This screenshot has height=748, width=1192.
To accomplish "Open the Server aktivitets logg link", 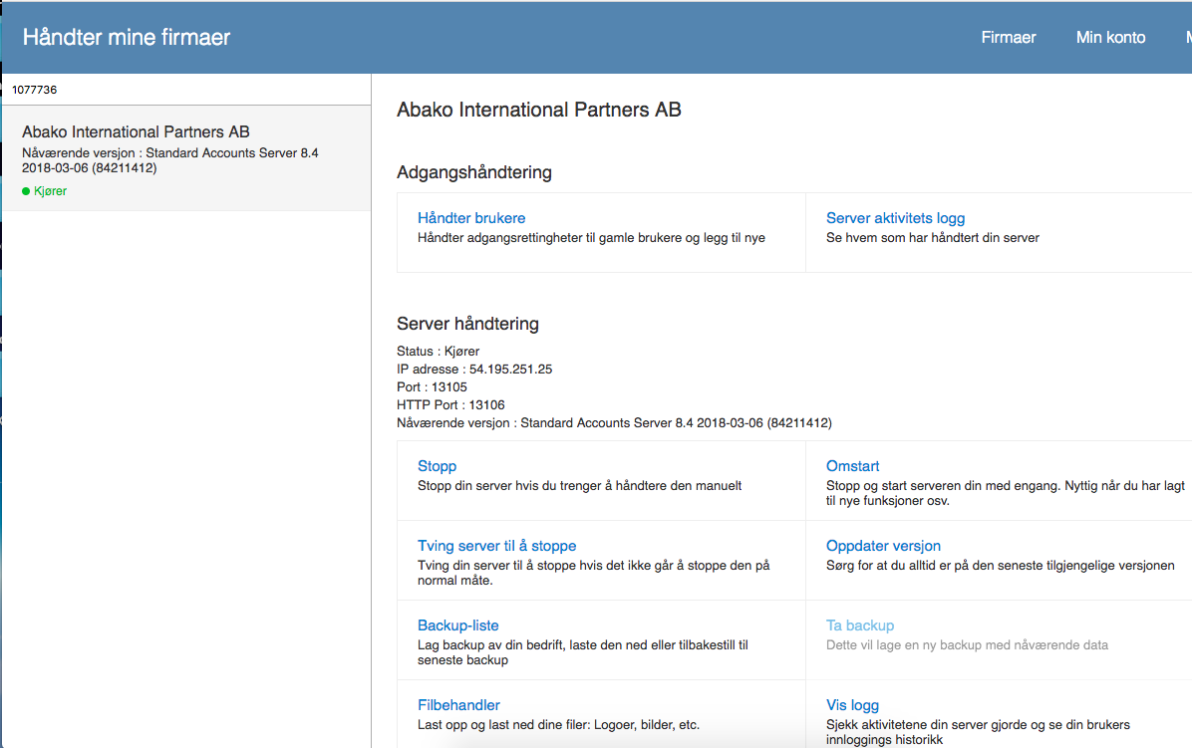I will pos(896,218).
